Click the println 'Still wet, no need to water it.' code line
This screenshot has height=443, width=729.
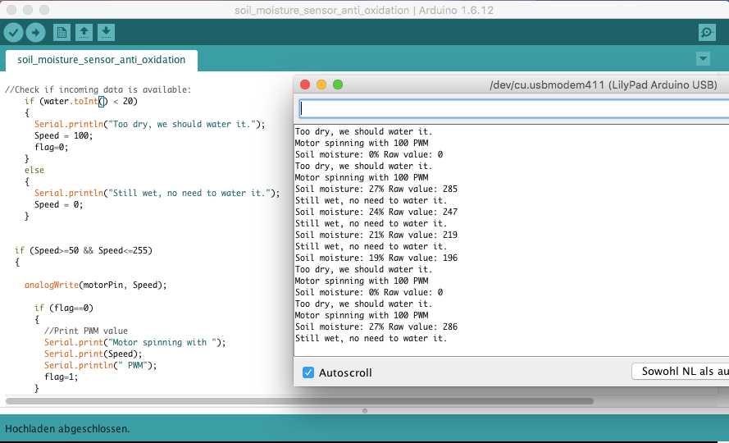pyautogui.click(x=157, y=193)
